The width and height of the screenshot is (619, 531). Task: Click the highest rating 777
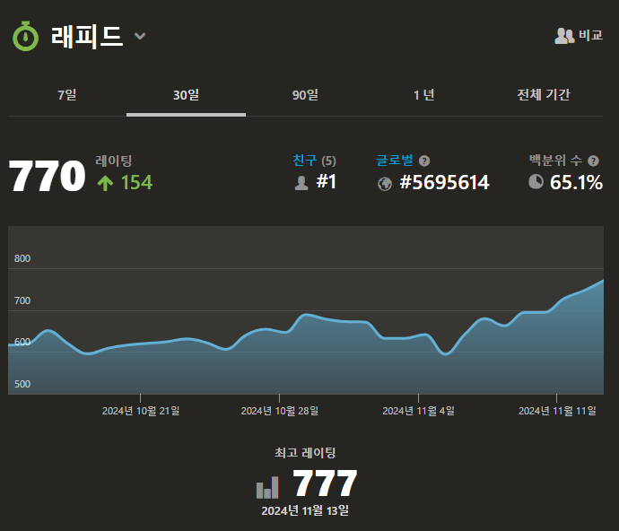pyautogui.click(x=325, y=483)
